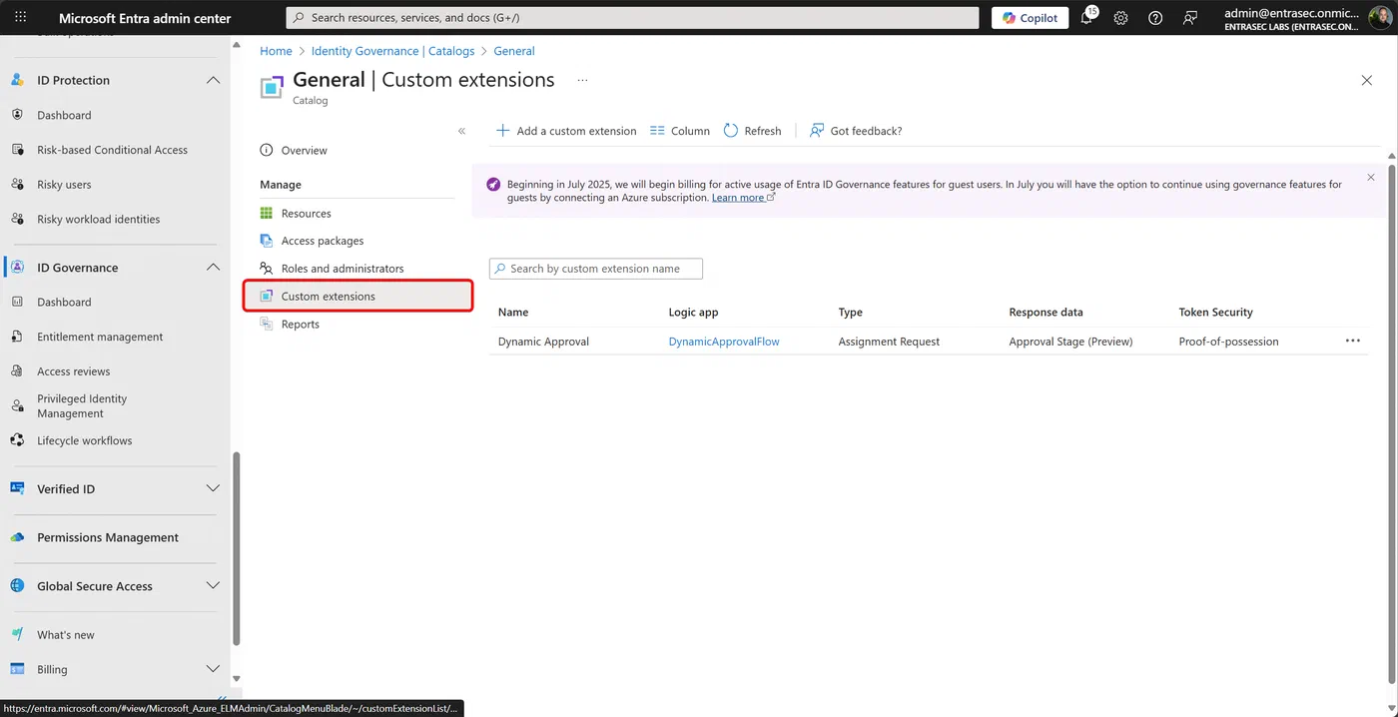Screen dimensions: 1398x717
Task: Open the app launcher waffle icon
Action: (x=21, y=18)
